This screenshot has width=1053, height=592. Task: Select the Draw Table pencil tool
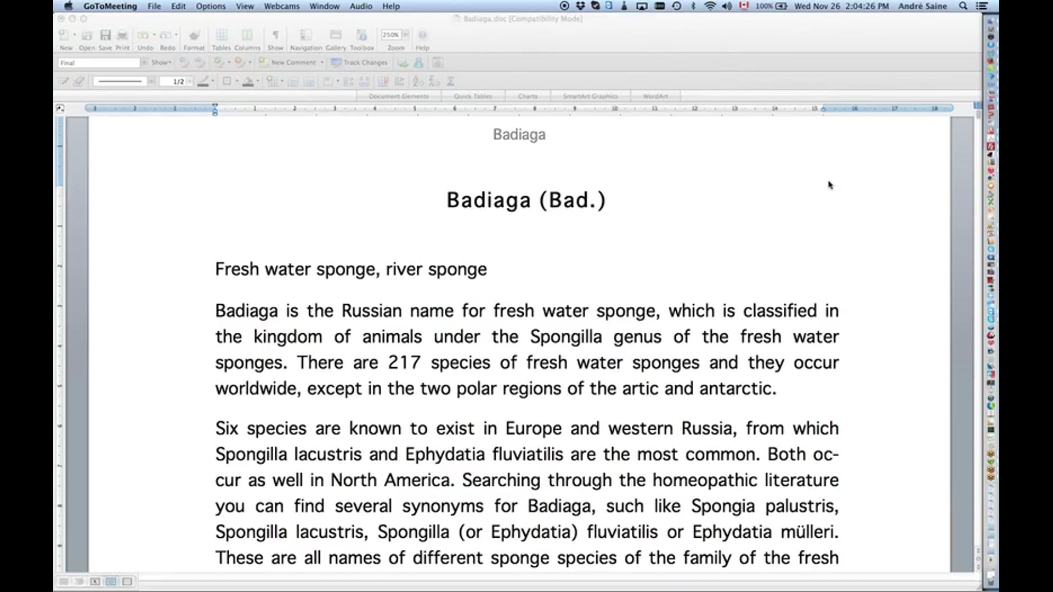(x=64, y=82)
